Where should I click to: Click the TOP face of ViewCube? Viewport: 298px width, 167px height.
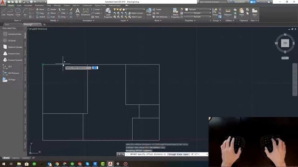click(285, 43)
